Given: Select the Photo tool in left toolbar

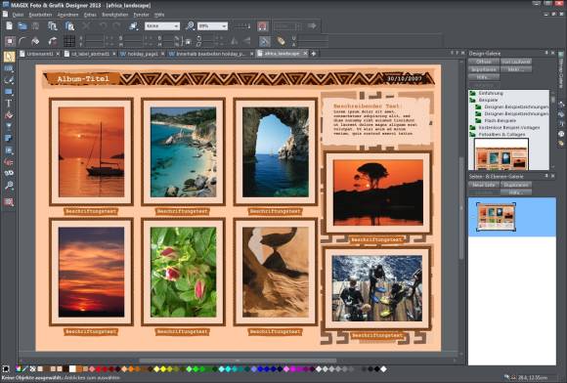Looking at the screenshot, I should (9, 68).
